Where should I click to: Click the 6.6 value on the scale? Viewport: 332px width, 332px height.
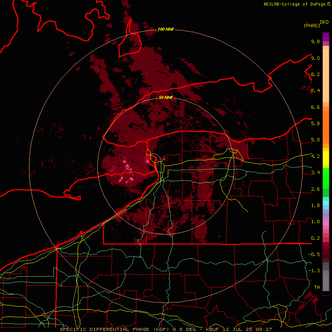pyautogui.click(x=315, y=107)
